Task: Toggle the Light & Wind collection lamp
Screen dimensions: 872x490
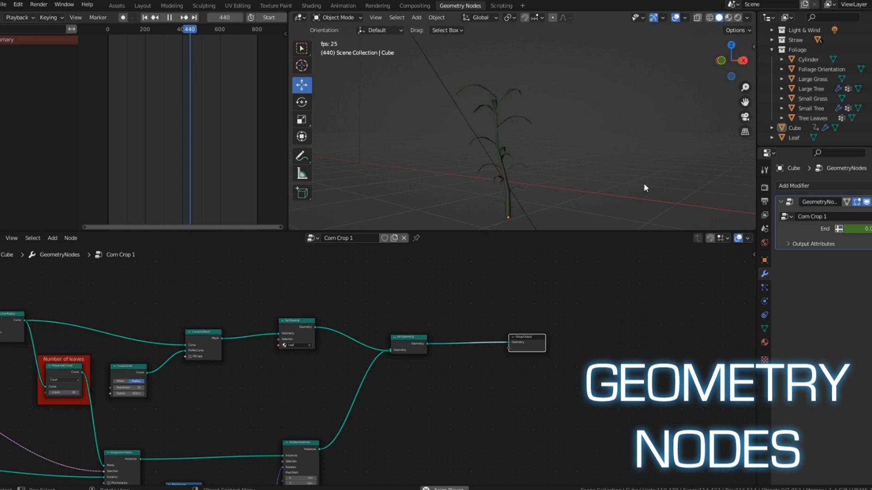Action: (835, 29)
